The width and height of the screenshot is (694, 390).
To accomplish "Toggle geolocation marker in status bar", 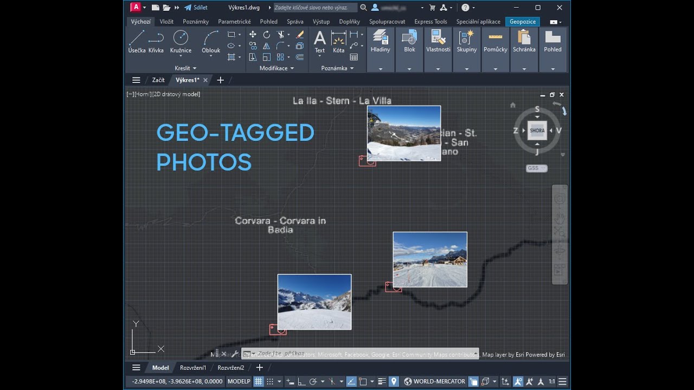I will (x=394, y=381).
